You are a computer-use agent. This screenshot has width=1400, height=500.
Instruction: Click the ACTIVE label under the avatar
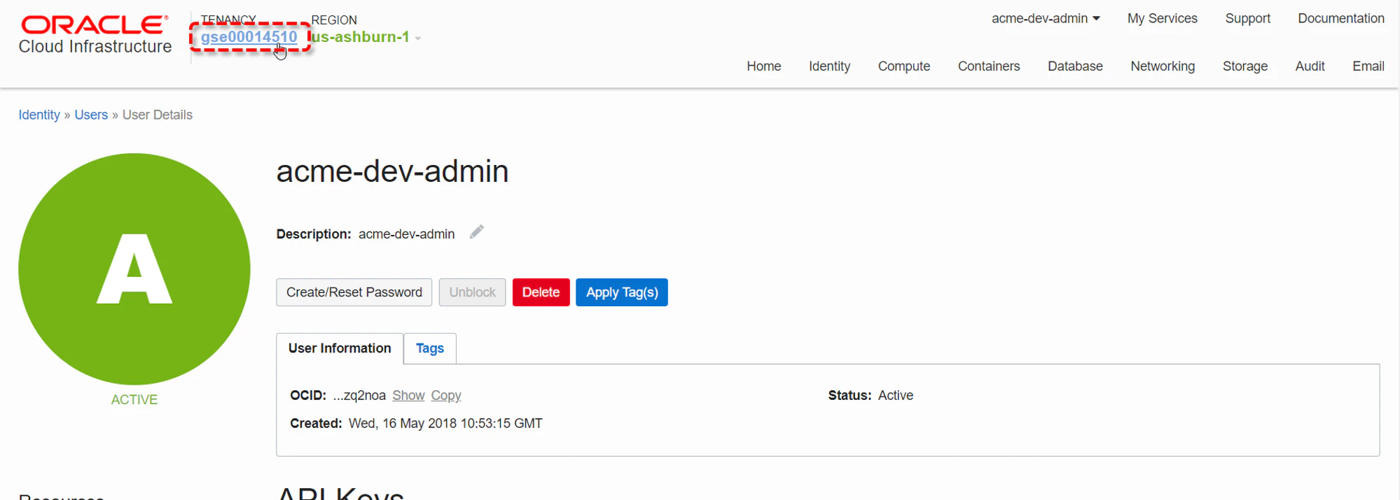click(134, 400)
